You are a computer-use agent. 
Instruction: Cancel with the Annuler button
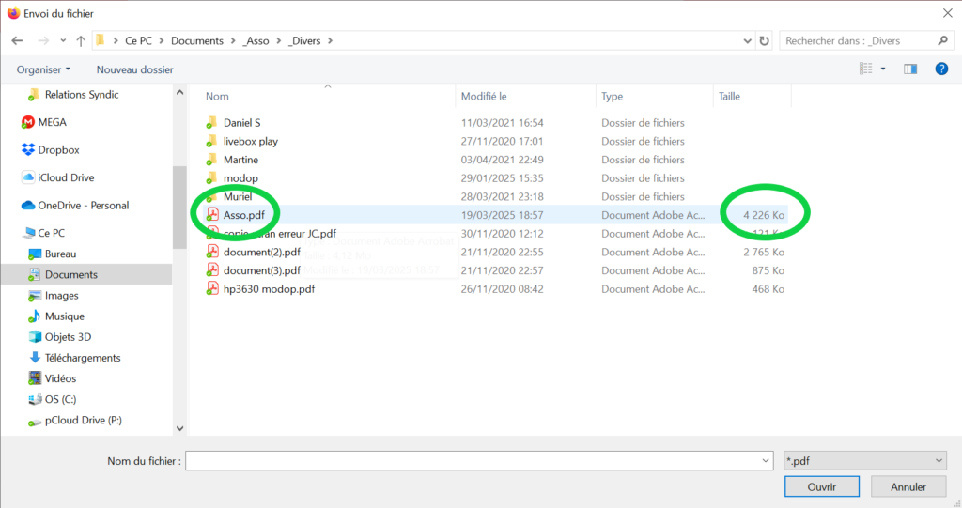click(908, 486)
